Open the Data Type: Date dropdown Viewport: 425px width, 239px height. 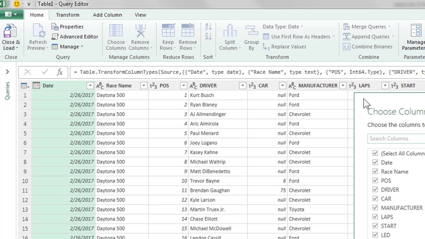click(283, 27)
